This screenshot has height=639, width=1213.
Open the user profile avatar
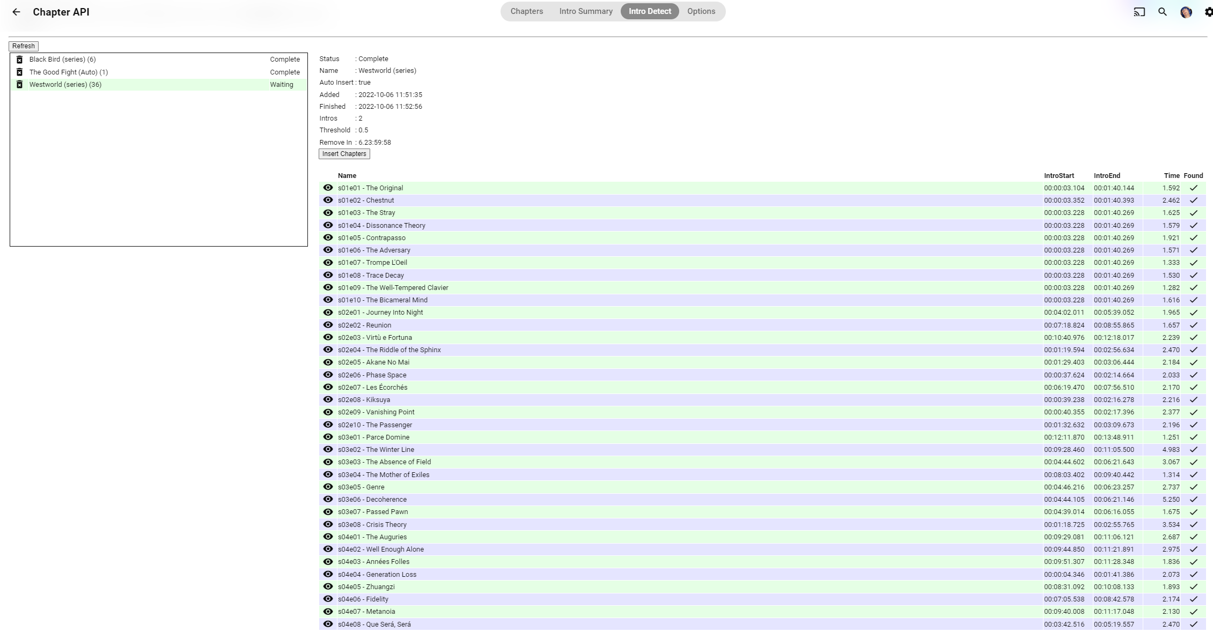pos(1186,12)
